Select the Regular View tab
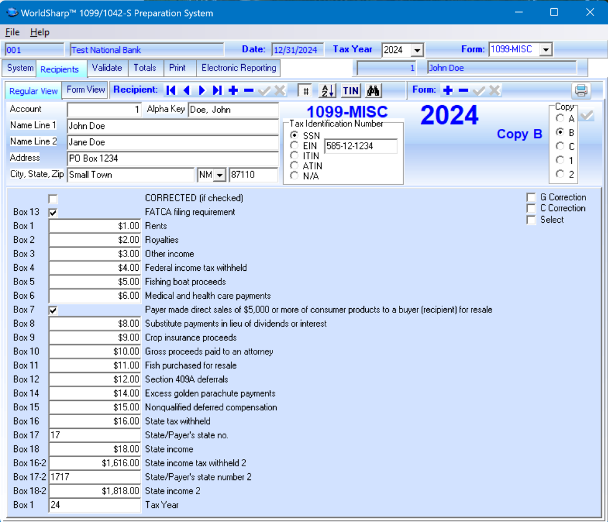The width and height of the screenshot is (608, 522). [x=33, y=91]
